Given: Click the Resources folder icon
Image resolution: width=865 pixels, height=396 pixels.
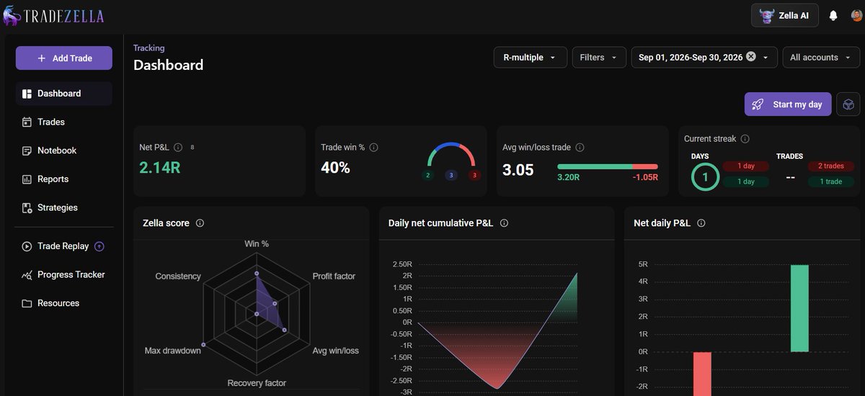Looking at the screenshot, I should point(27,303).
